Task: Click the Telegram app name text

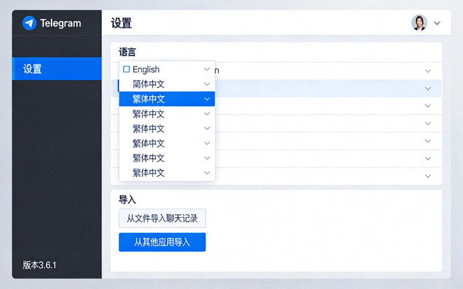Action: 61,23
